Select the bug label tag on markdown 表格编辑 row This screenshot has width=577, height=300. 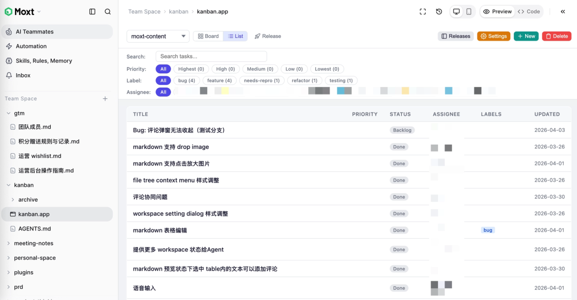[488, 230]
